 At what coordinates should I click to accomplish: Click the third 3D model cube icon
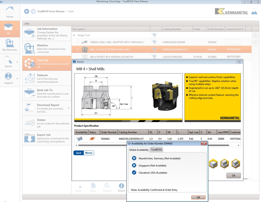coord(236,164)
